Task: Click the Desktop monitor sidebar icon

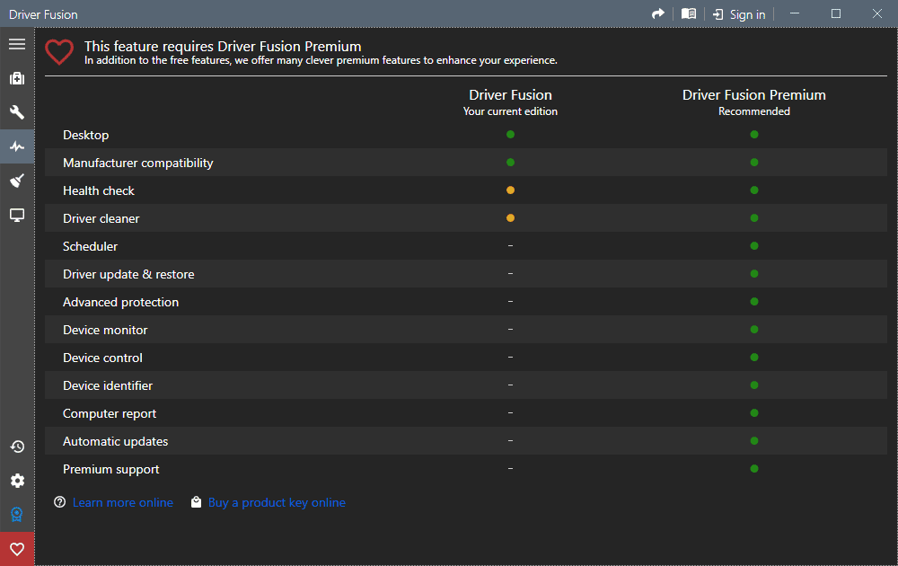Action: [x=17, y=215]
